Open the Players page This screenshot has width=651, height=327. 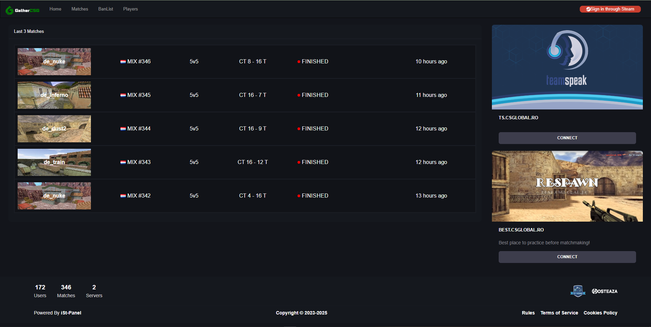click(130, 9)
